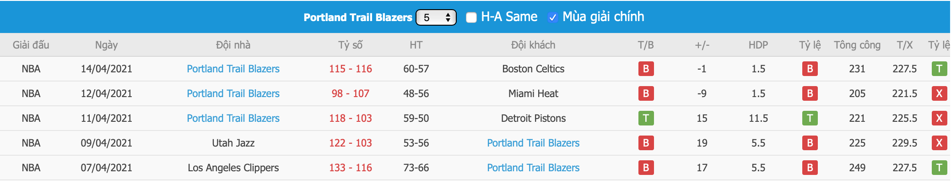Click the red X badge on the 09/04/2021 row
Screen dimensions: 951x185
[939, 143]
